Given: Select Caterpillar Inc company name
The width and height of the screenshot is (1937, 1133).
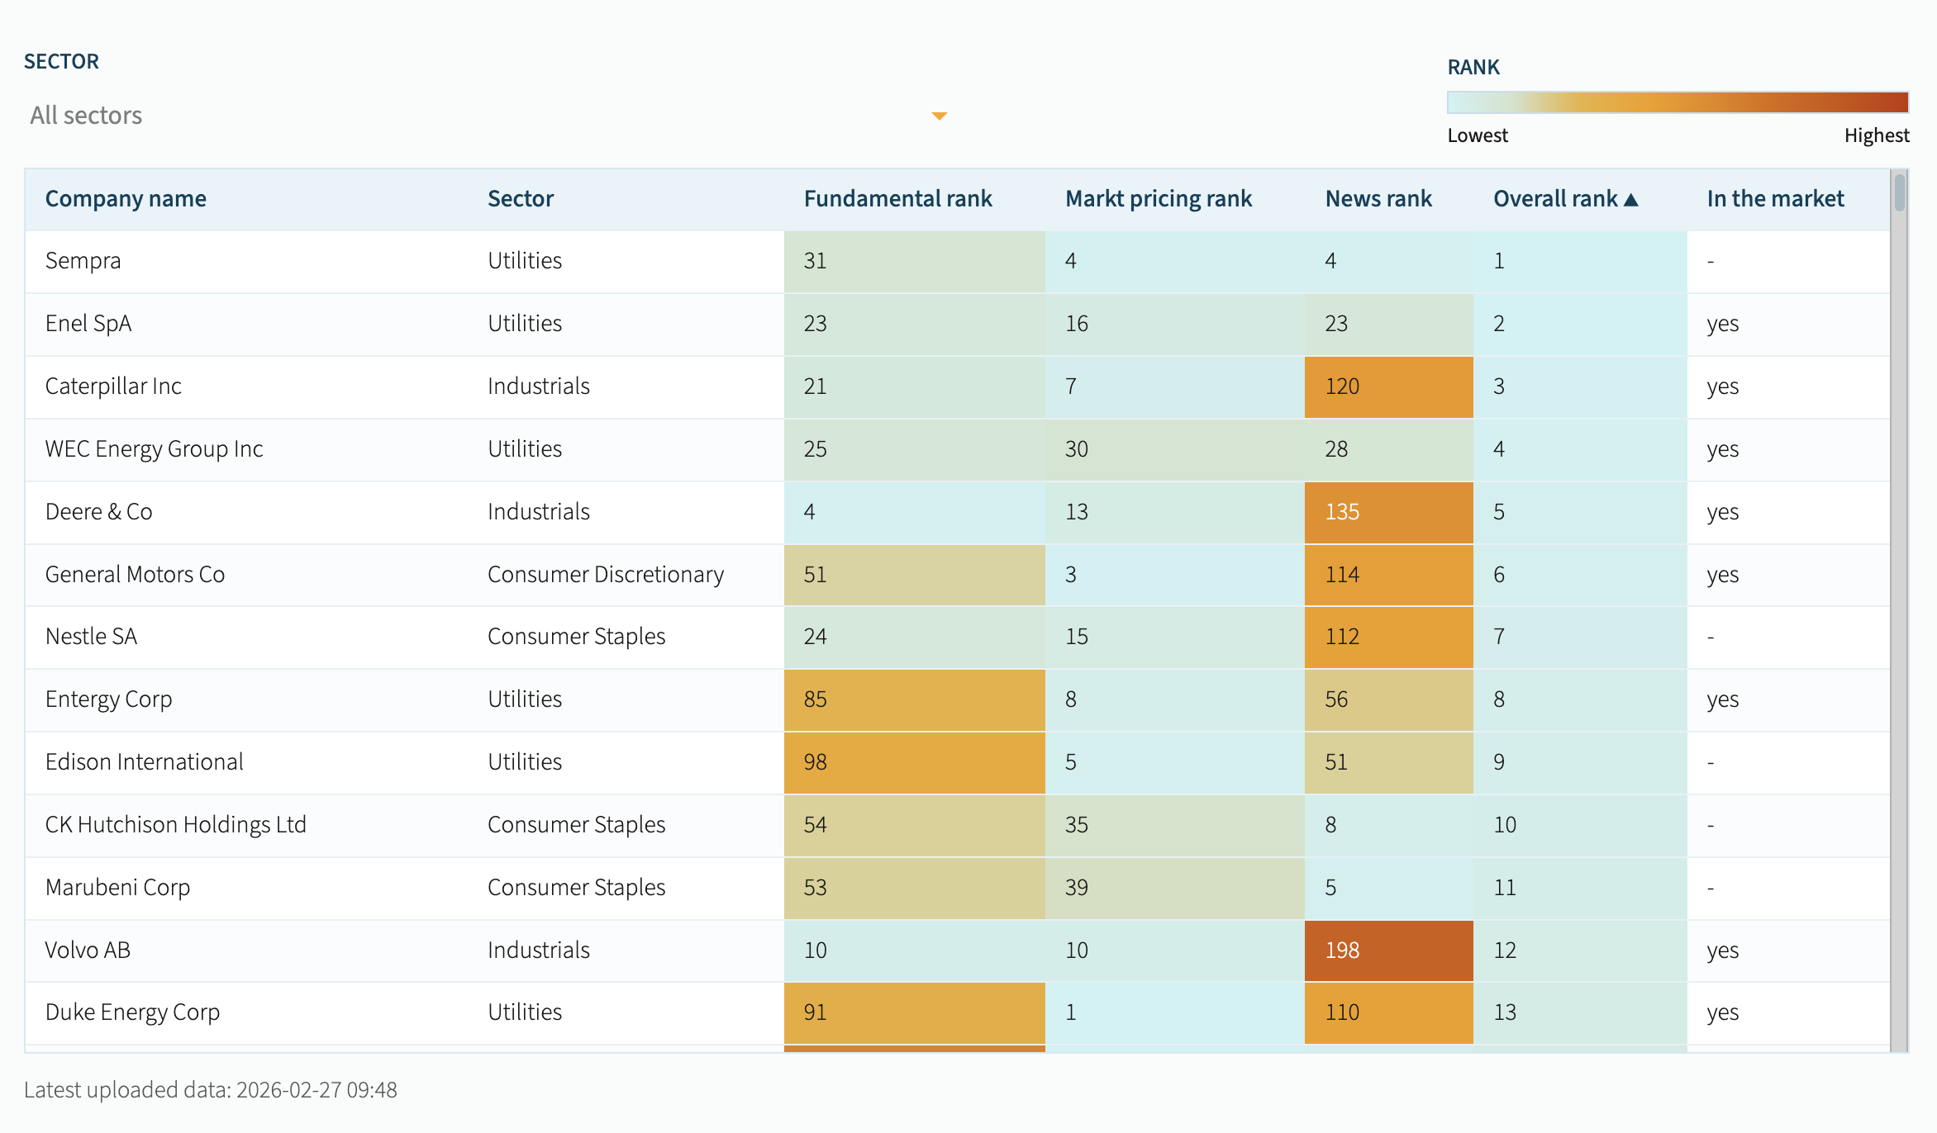Looking at the screenshot, I should click(113, 386).
